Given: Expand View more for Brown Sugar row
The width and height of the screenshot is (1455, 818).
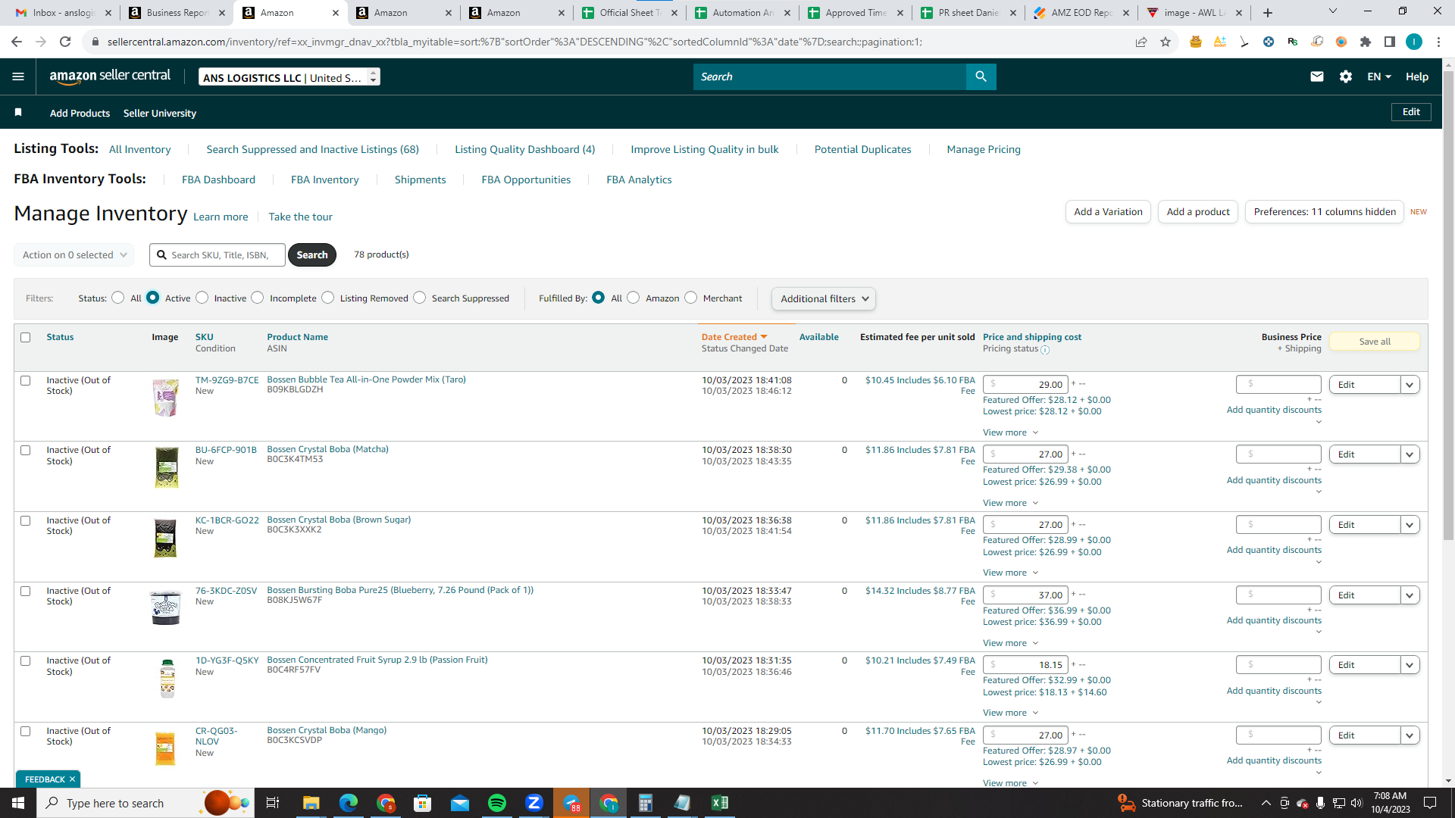Looking at the screenshot, I should tap(1011, 573).
